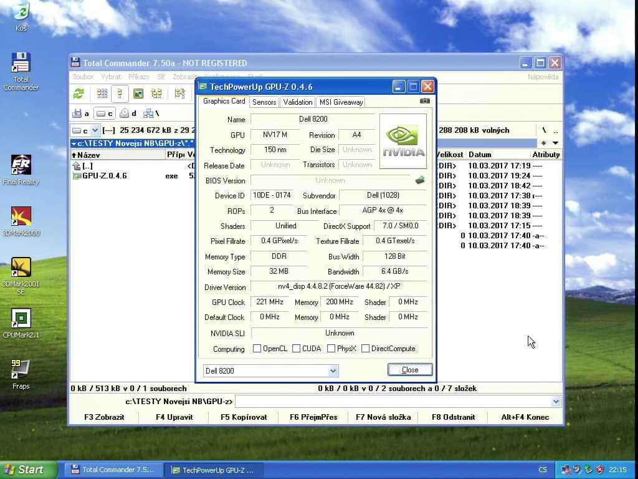This screenshot has width=638, height=479.
Task: Enable the DirectCompute checkbox
Action: [365, 349]
